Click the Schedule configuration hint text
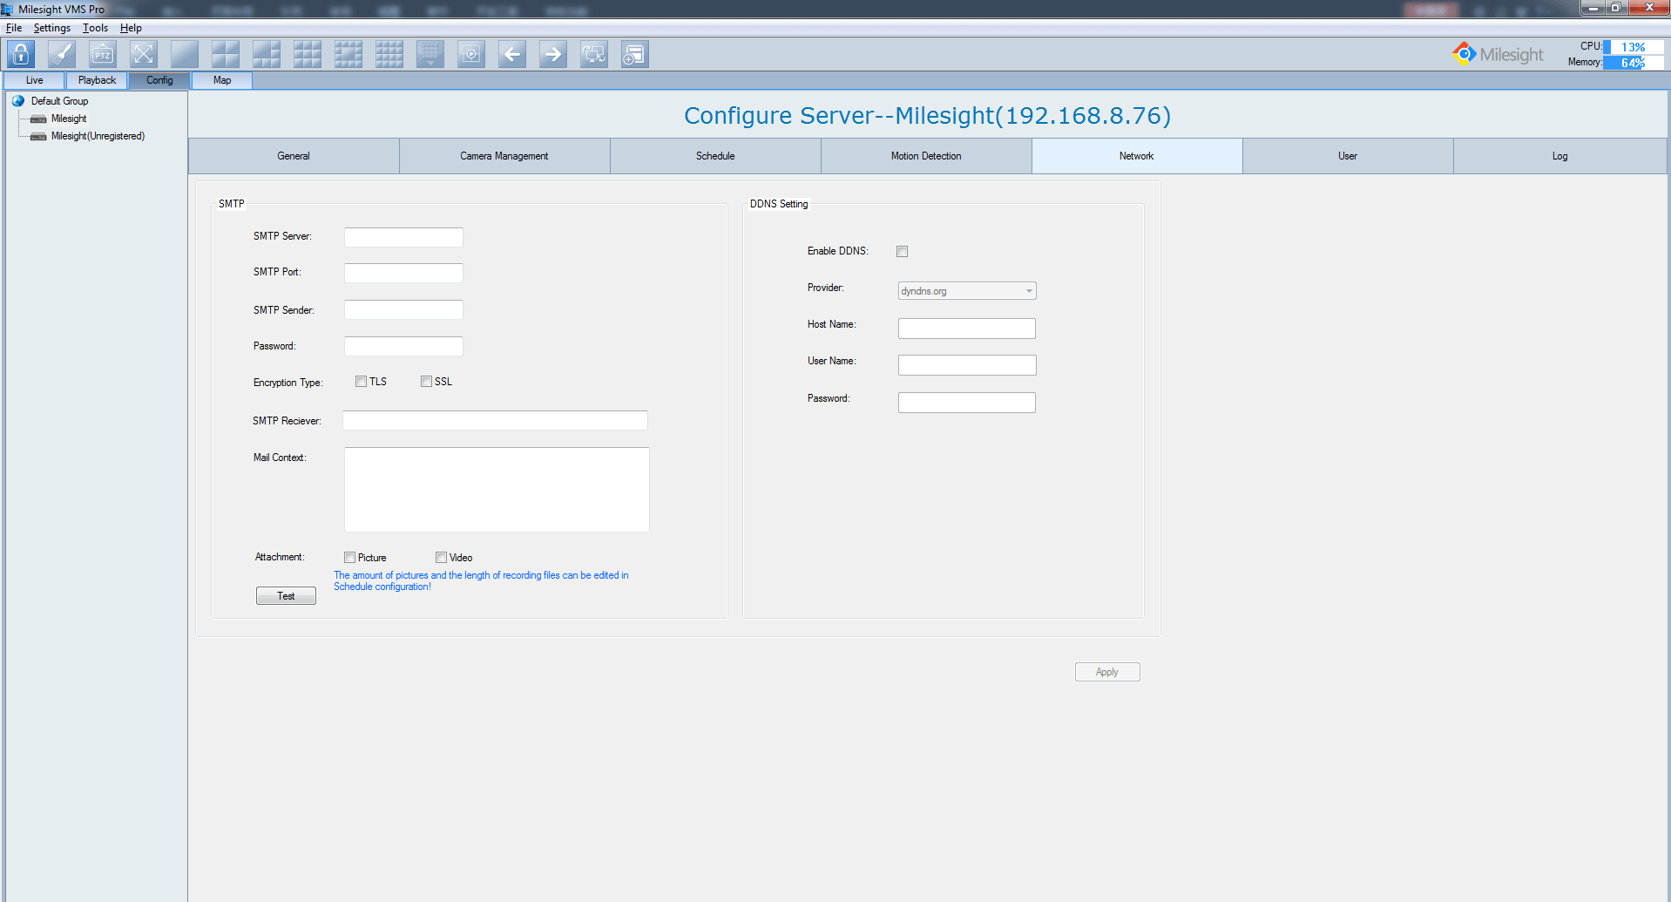The height and width of the screenshot is (902, 1671). pos(481,581)
